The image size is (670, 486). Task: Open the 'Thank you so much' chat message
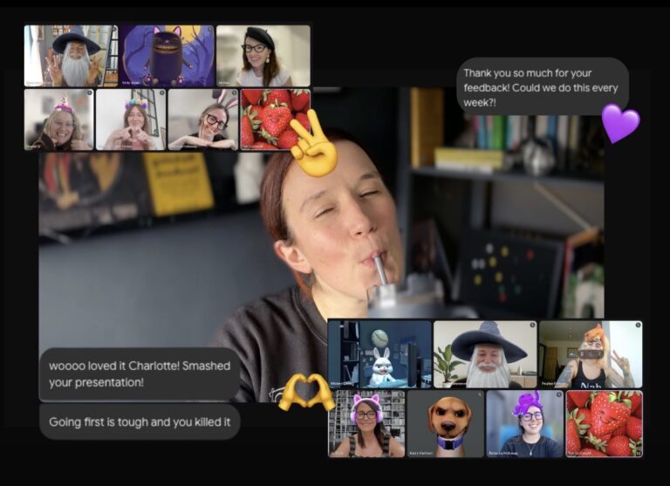point(543,87)
